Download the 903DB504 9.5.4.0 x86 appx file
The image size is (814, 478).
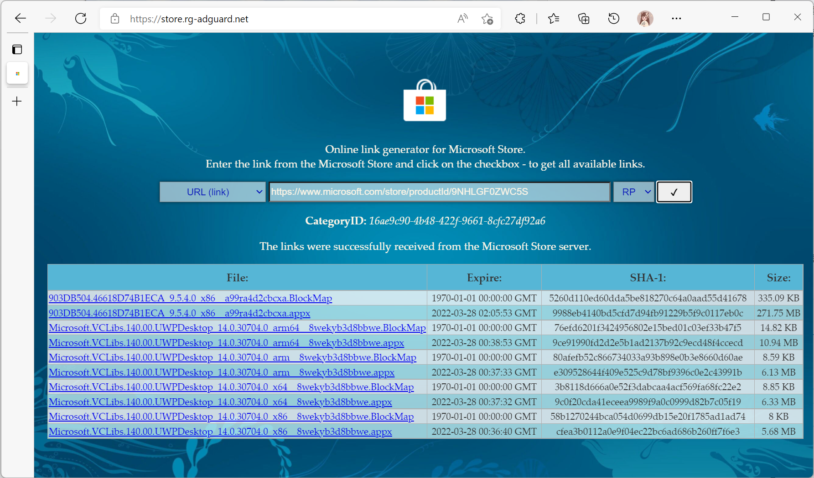coord(179,313)
